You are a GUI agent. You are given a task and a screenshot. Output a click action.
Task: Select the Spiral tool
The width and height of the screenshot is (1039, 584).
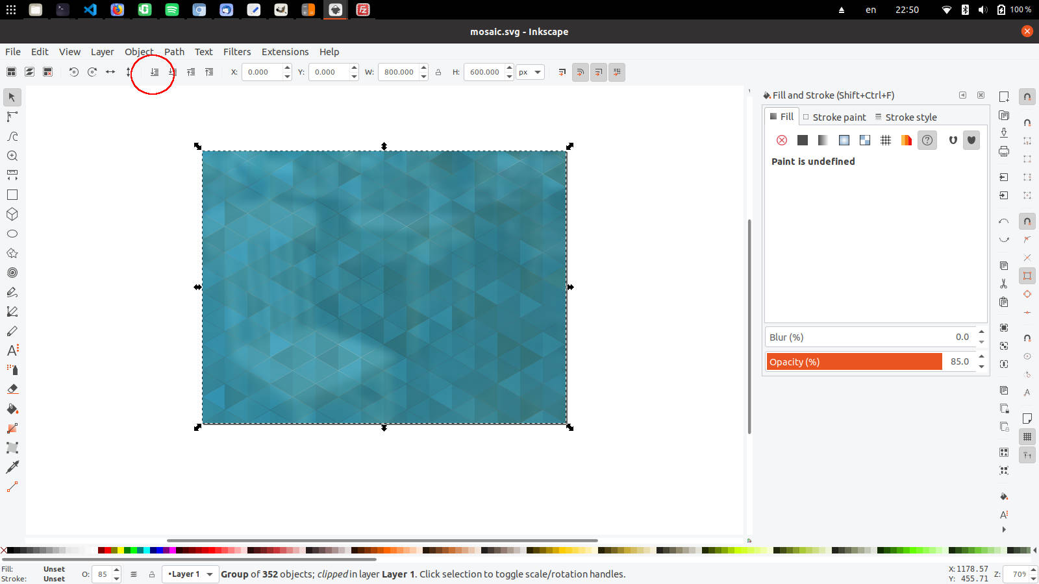click(x=12, y=273)
